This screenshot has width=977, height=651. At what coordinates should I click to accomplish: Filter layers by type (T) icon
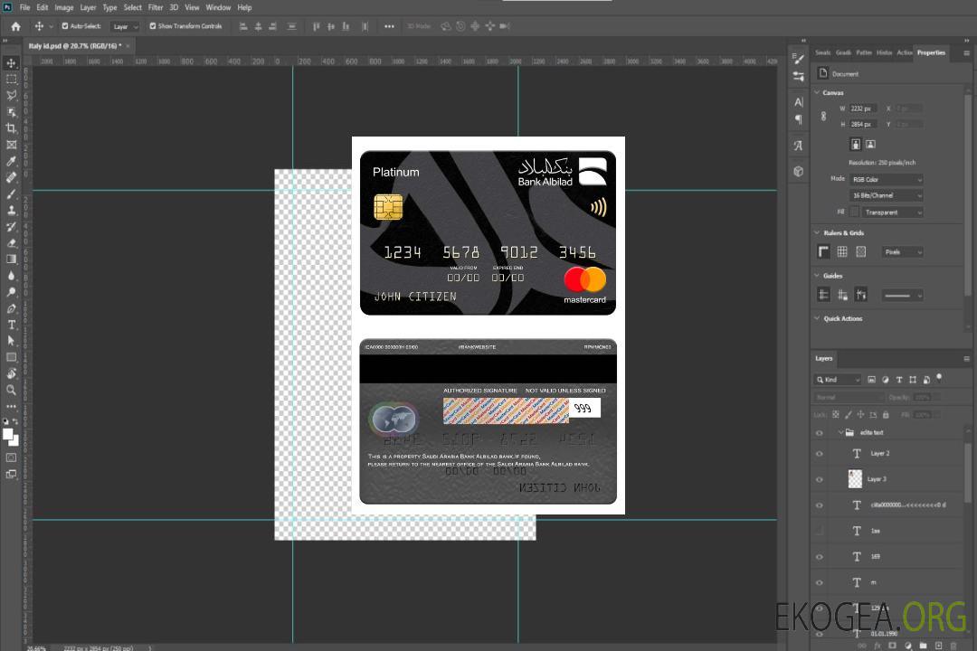click(899, 380)
